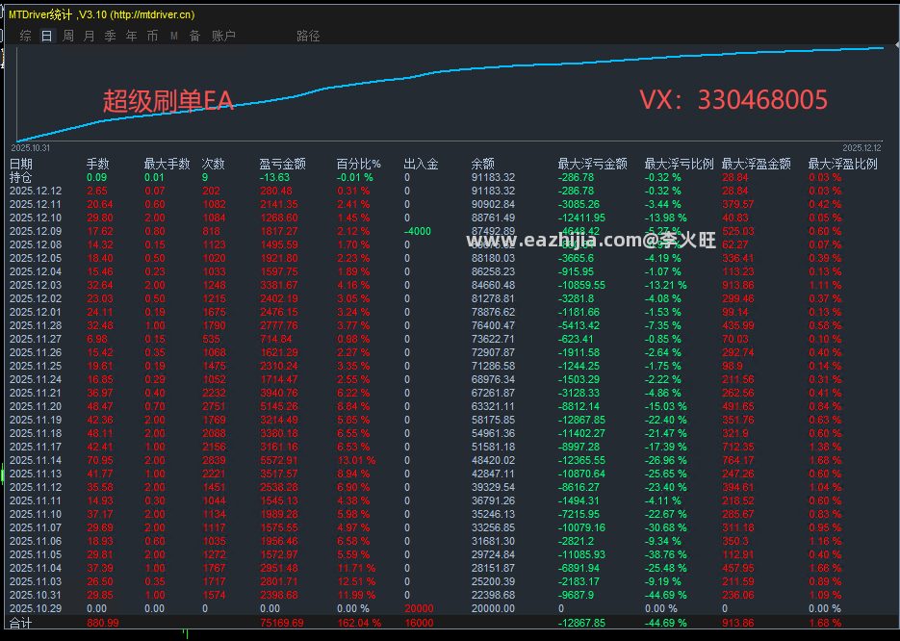Switch to the 年 yearly tab
Viewport: 900px width, 641px height.
click(132, 37)
